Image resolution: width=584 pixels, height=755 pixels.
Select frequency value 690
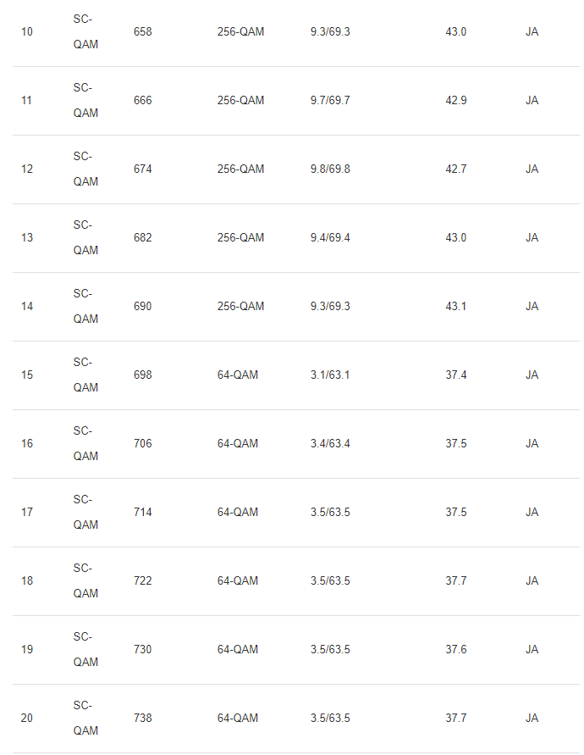(x=143, y=307)
